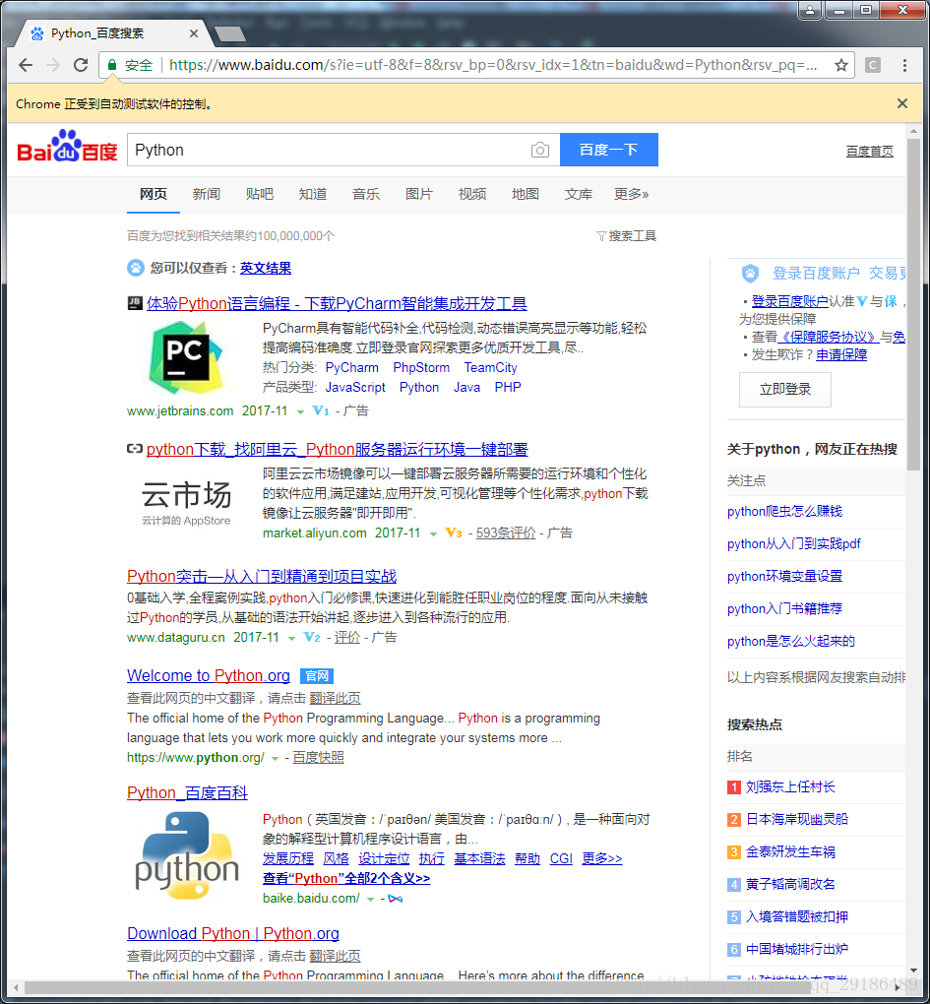This screenshot has width=930, height=1004.
Task: Open the 更多» search category menu
Action: [x=631, y=194]
